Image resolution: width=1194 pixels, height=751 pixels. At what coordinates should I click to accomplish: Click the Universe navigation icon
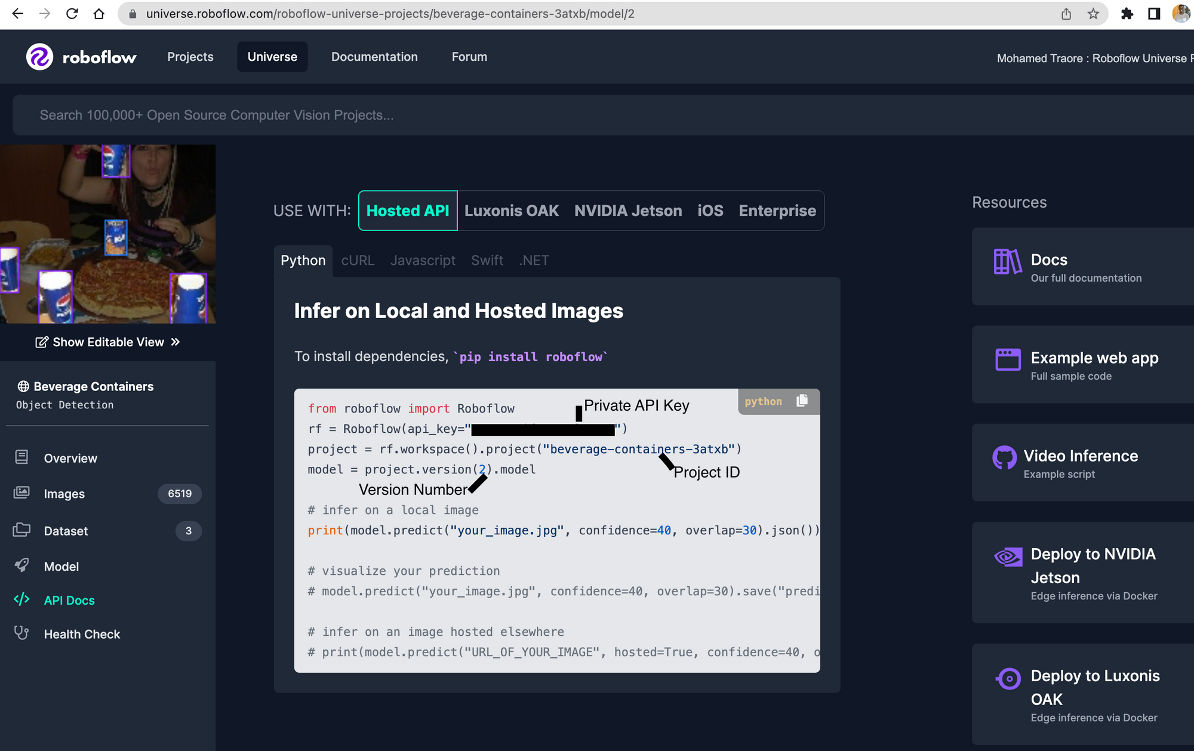[x=273, y=56]
